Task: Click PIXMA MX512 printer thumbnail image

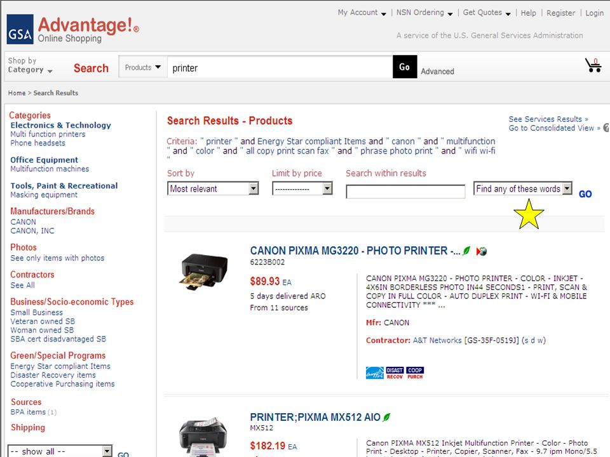Action: (x=202, y=437)
